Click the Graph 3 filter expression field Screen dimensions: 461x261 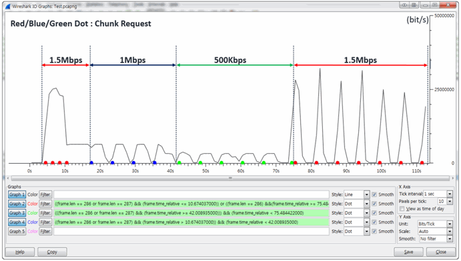pyautogui.click(x=191, y=213)
